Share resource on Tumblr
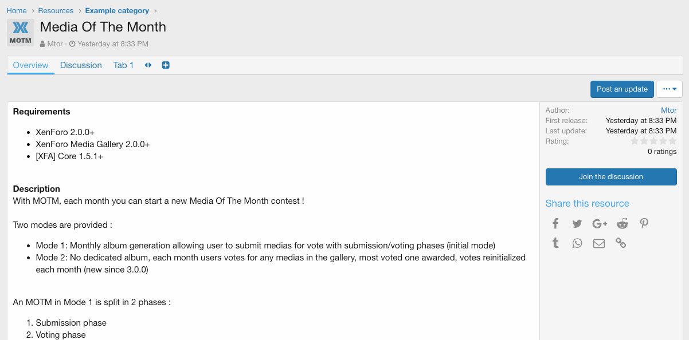 555,243
